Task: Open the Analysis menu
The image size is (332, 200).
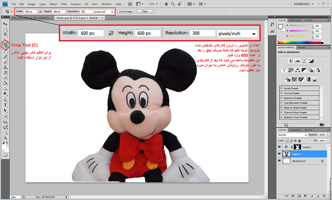Action: tap(76, 4)
